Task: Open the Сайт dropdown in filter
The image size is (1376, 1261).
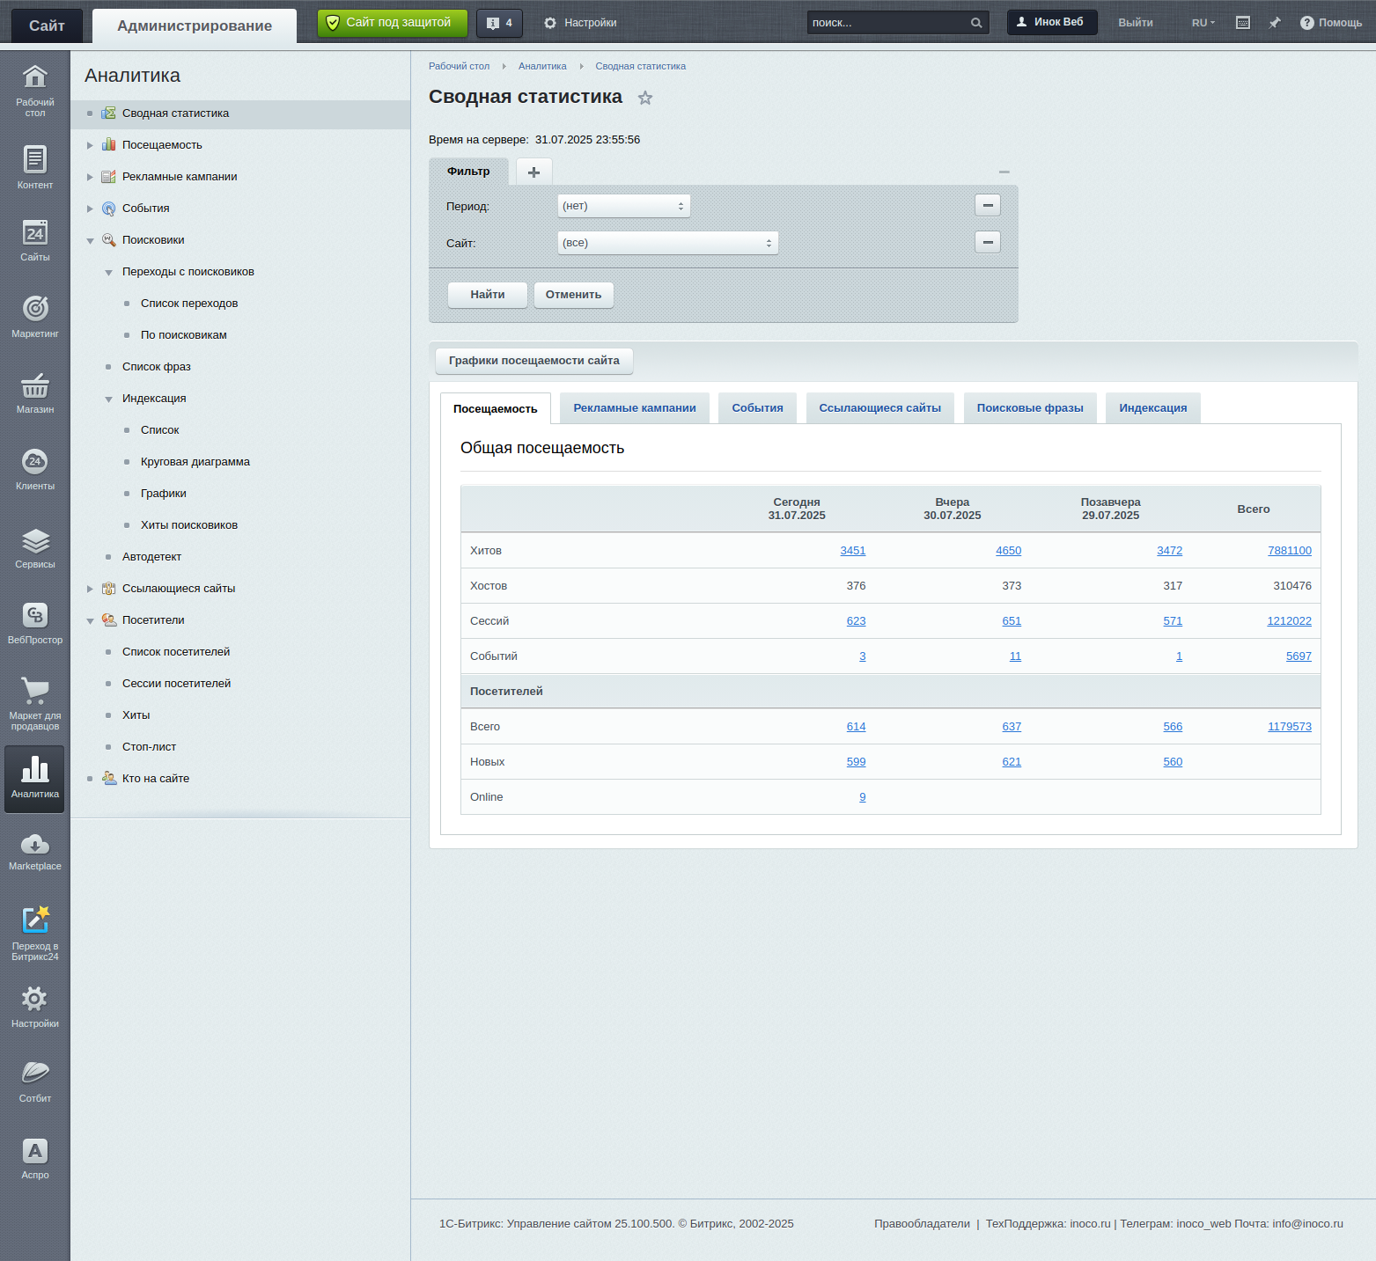Action: 667,243
